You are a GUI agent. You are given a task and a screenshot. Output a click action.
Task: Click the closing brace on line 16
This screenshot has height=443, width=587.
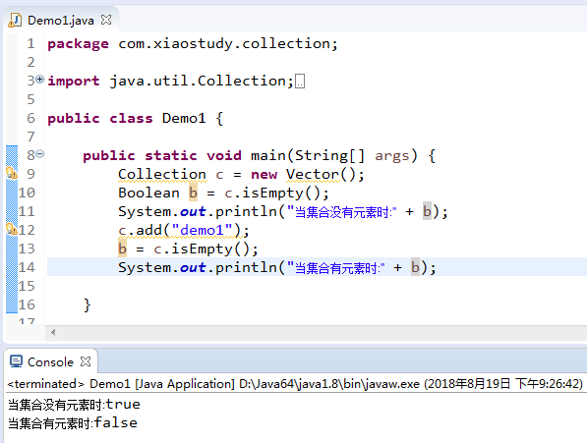pyautogui.click(x=87, y=305)
